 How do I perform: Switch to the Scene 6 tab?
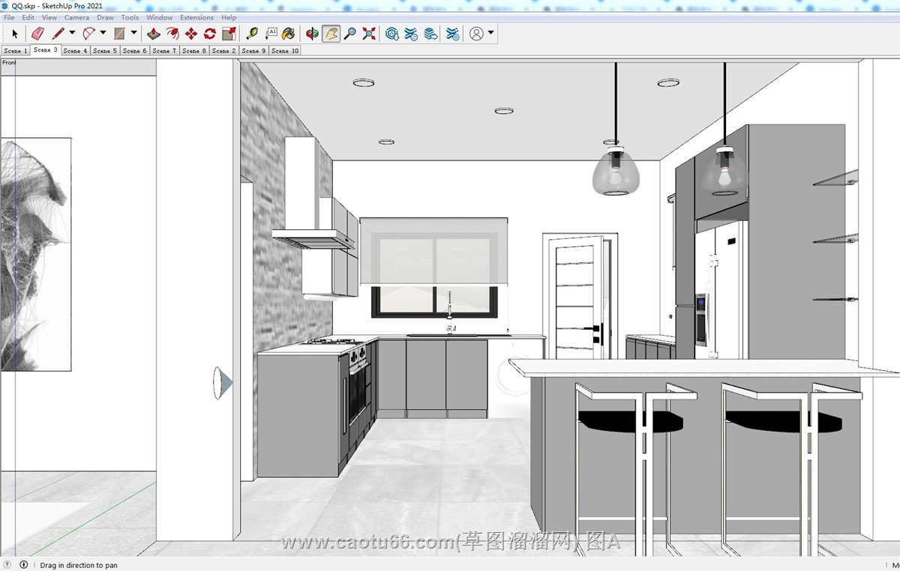(135, 51)
